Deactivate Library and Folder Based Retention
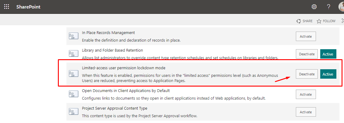 [x=307, y=54]
